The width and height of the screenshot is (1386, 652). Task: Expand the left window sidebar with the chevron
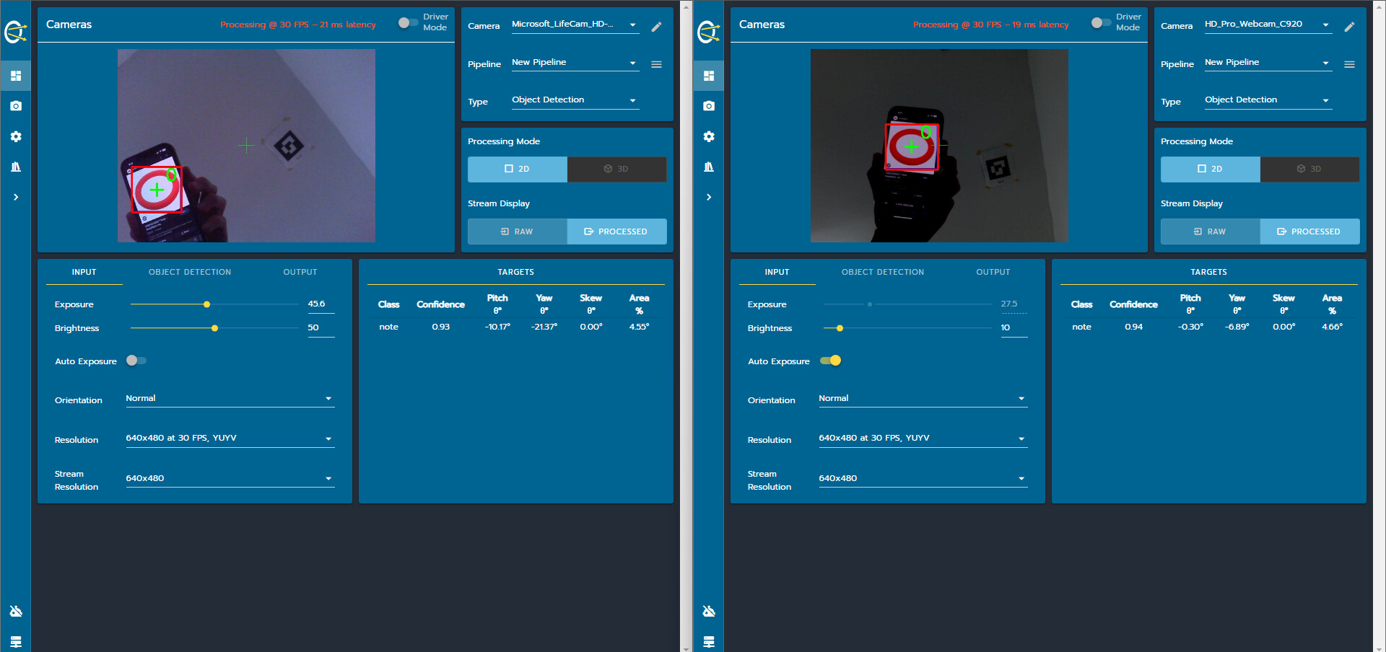click(x=16, y=197)
